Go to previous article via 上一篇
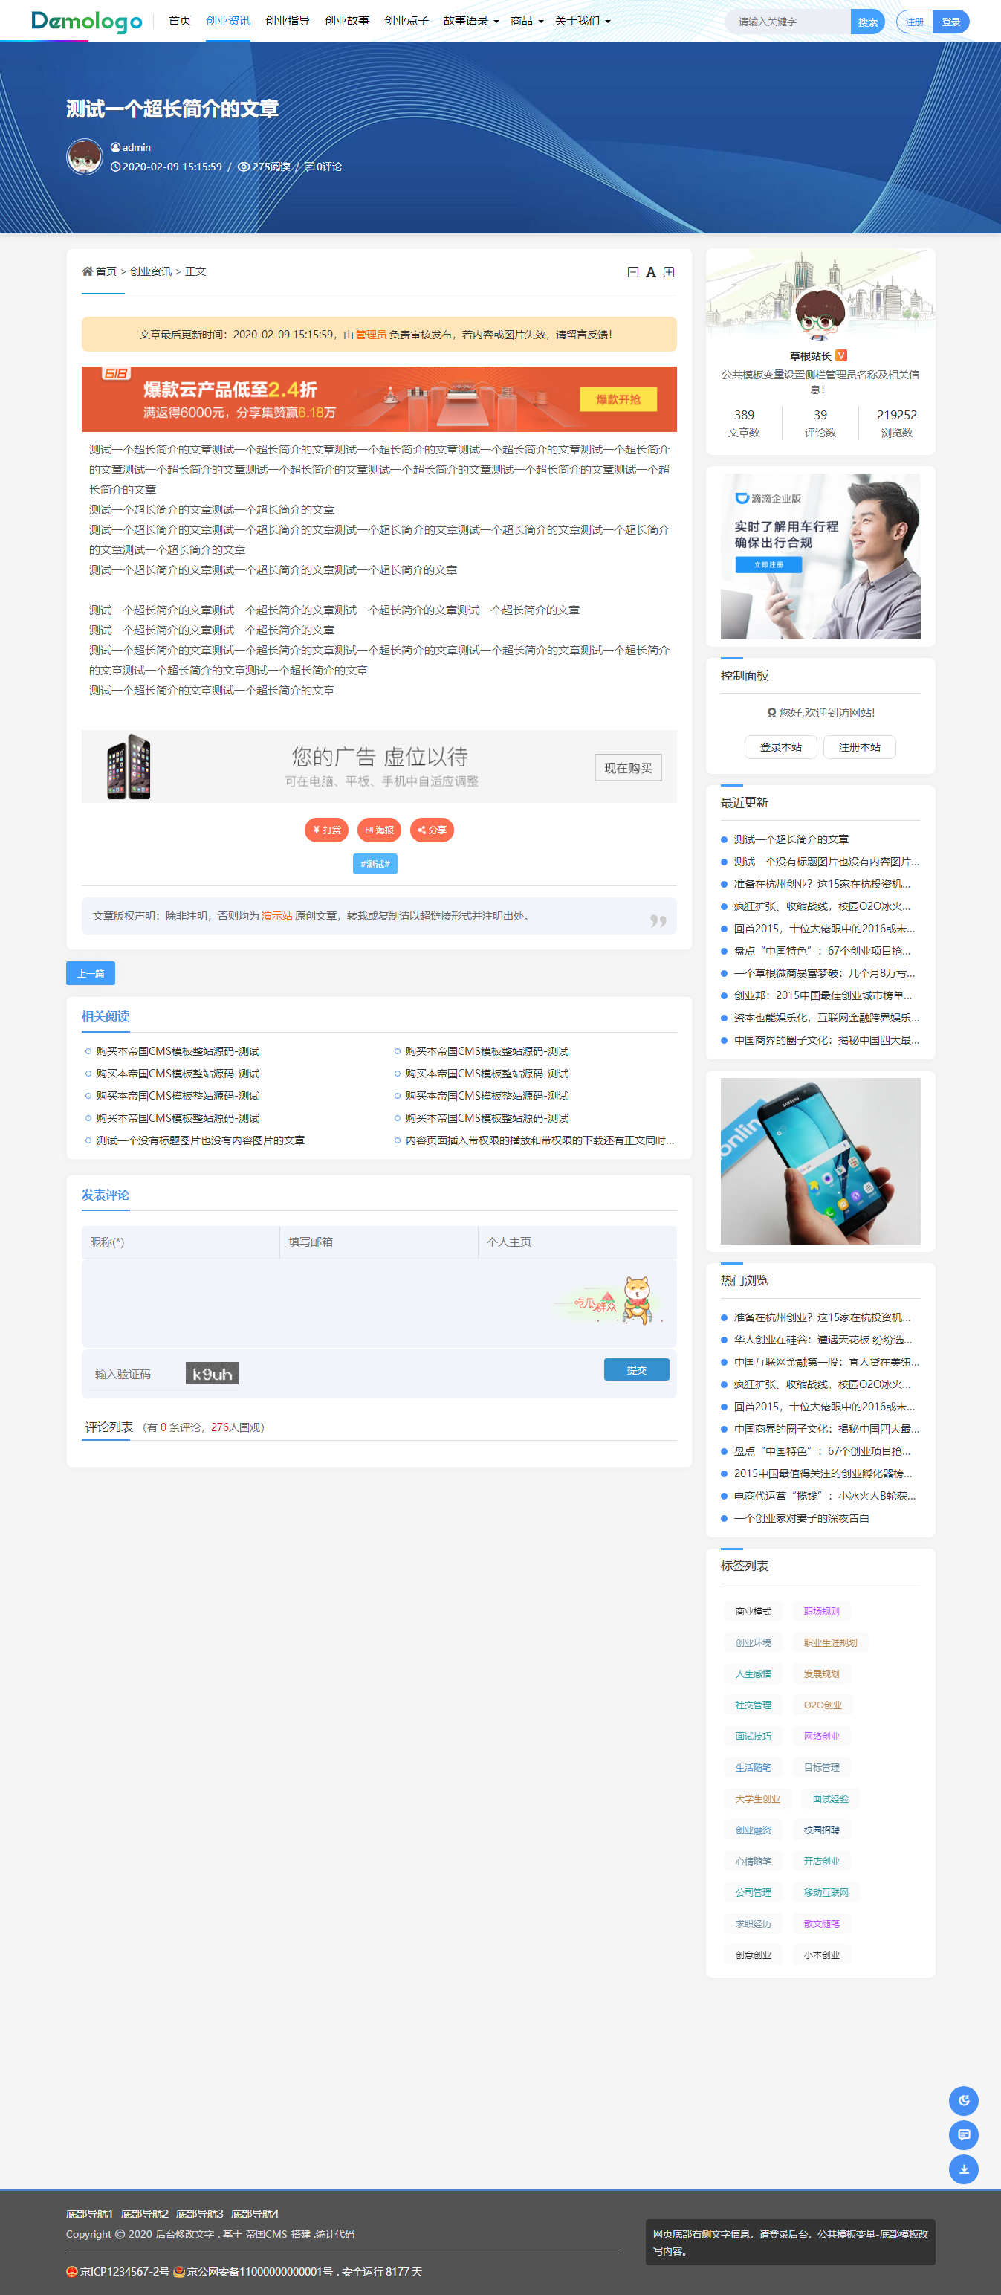Image resolution: width=1001 pixels, height=2295 pixels. [90, 973]
